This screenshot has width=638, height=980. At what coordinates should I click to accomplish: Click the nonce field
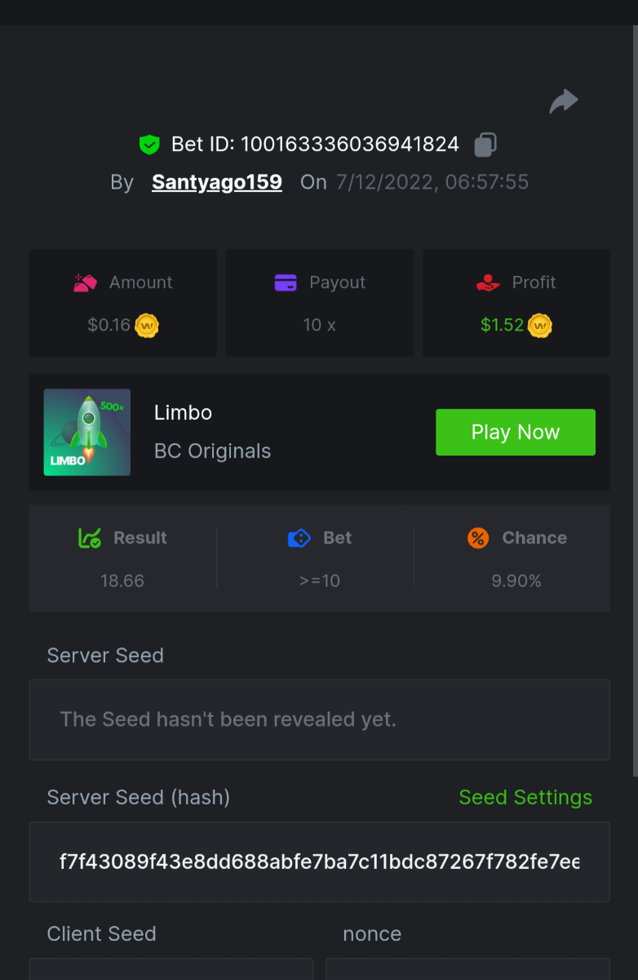click(467, 969)
